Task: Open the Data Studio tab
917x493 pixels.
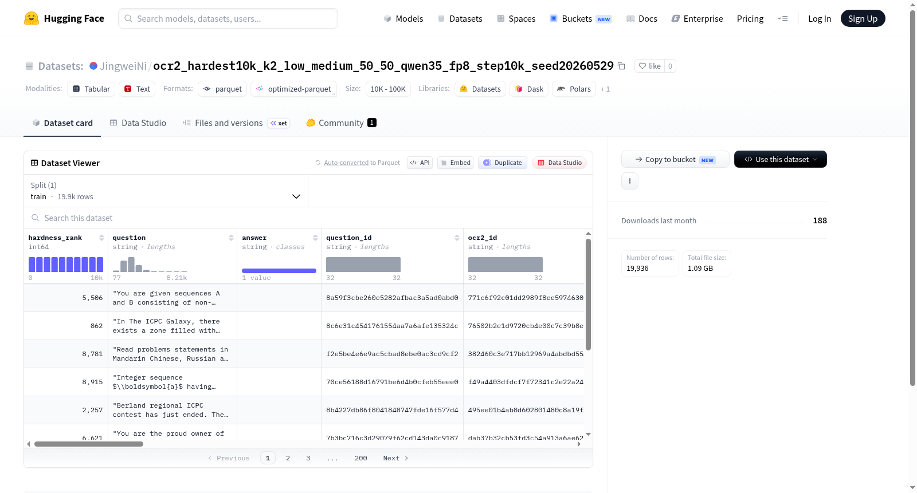Action: coord(138,123)
